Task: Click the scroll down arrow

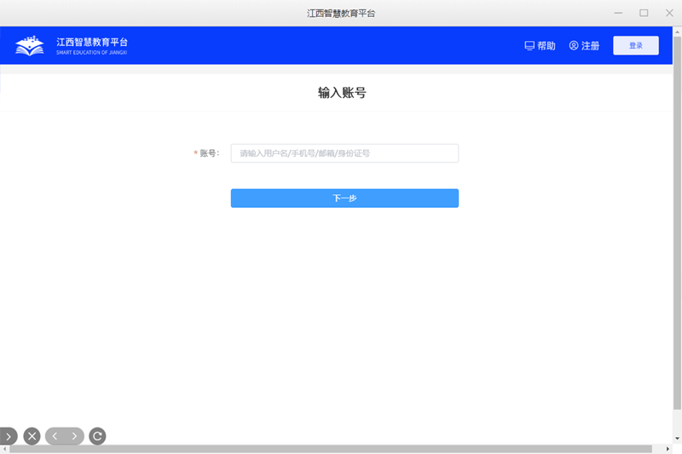Action: pyautogui.click(x=677, y=439)
